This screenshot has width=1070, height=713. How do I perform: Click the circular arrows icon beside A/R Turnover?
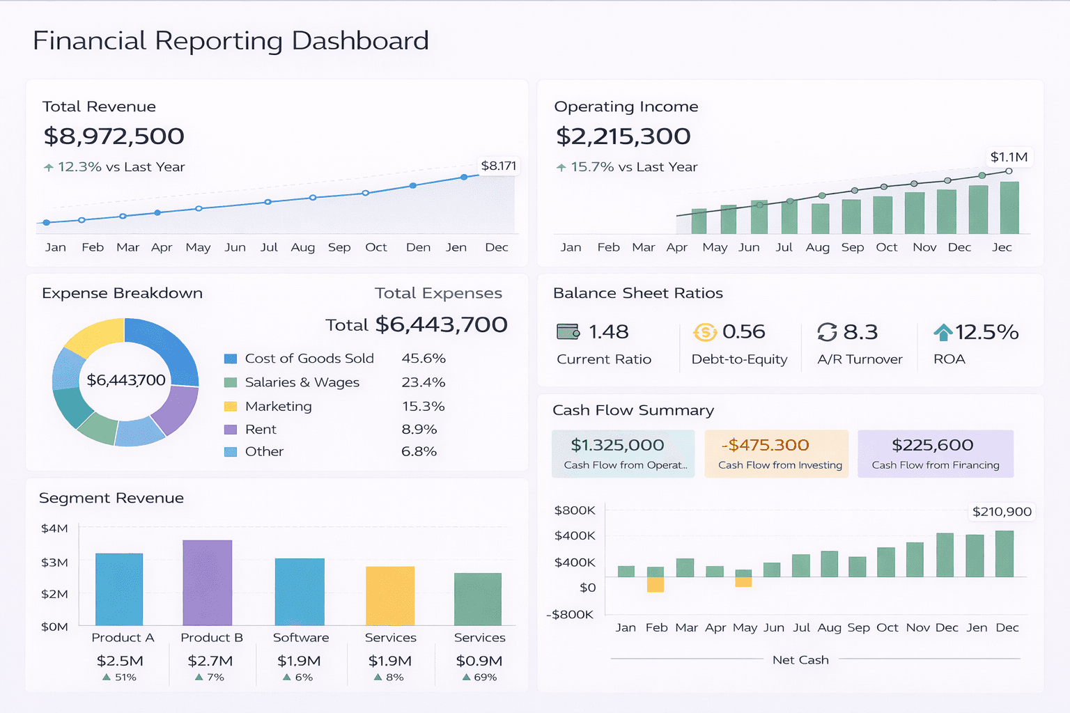(828, 332)
